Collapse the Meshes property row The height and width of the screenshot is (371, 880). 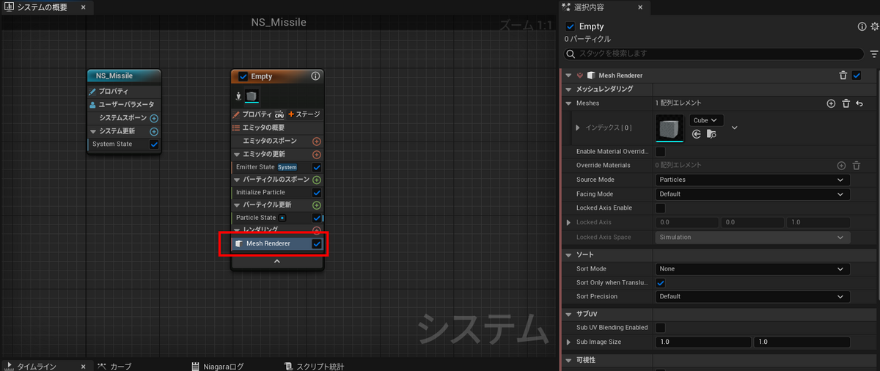(568, 103)
